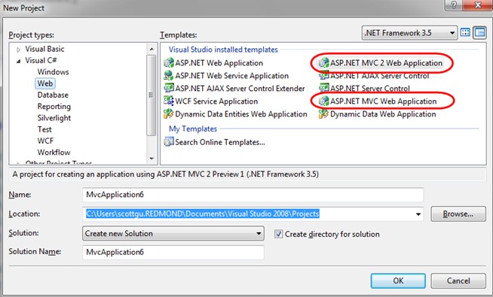The height and width of the screenshot is (297, 493).
Task: Select Web project type
Action: (x=45, y=83)
